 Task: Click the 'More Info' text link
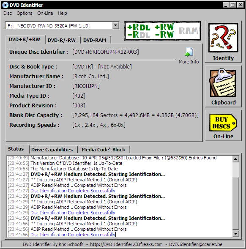189,62
